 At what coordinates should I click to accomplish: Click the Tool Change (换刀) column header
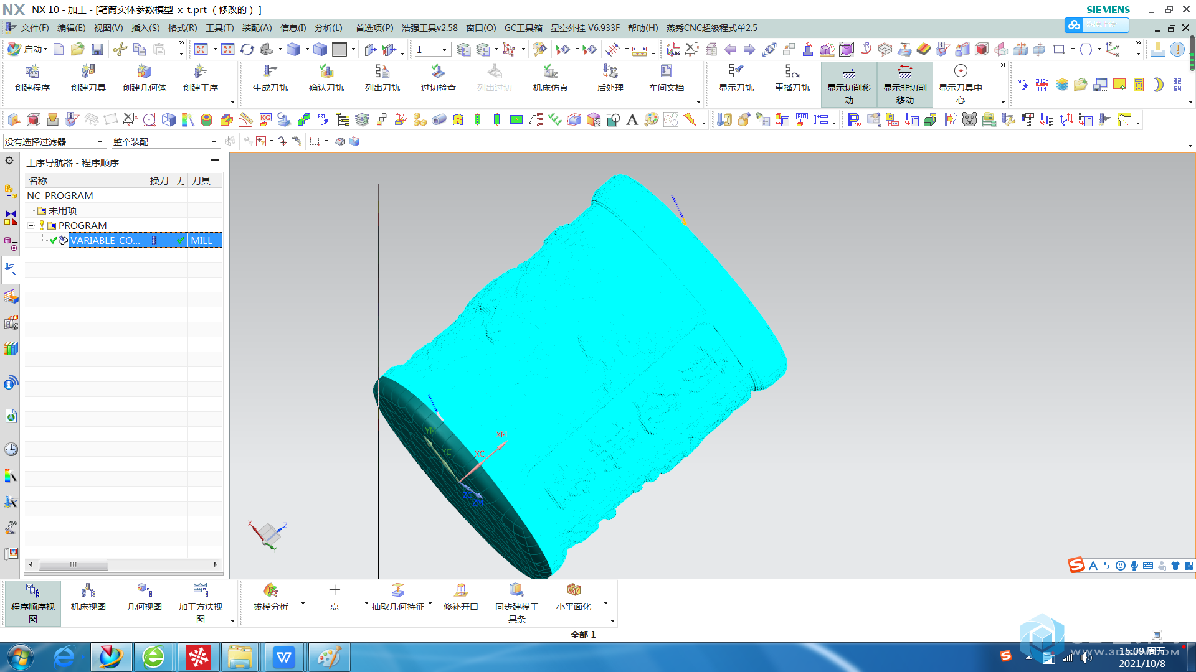(159, 180)
